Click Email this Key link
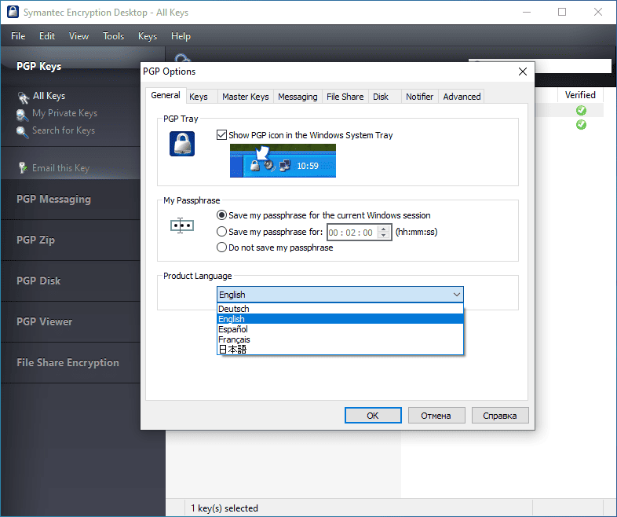Screen dimensions: 617x517 pyautogui.click(x=60, y=168)
